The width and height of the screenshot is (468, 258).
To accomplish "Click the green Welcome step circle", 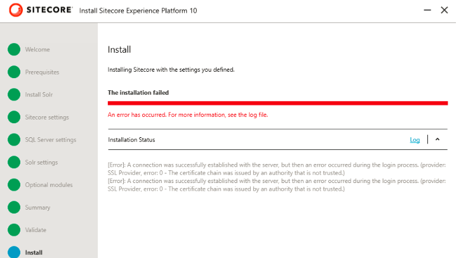I will 14,50.
